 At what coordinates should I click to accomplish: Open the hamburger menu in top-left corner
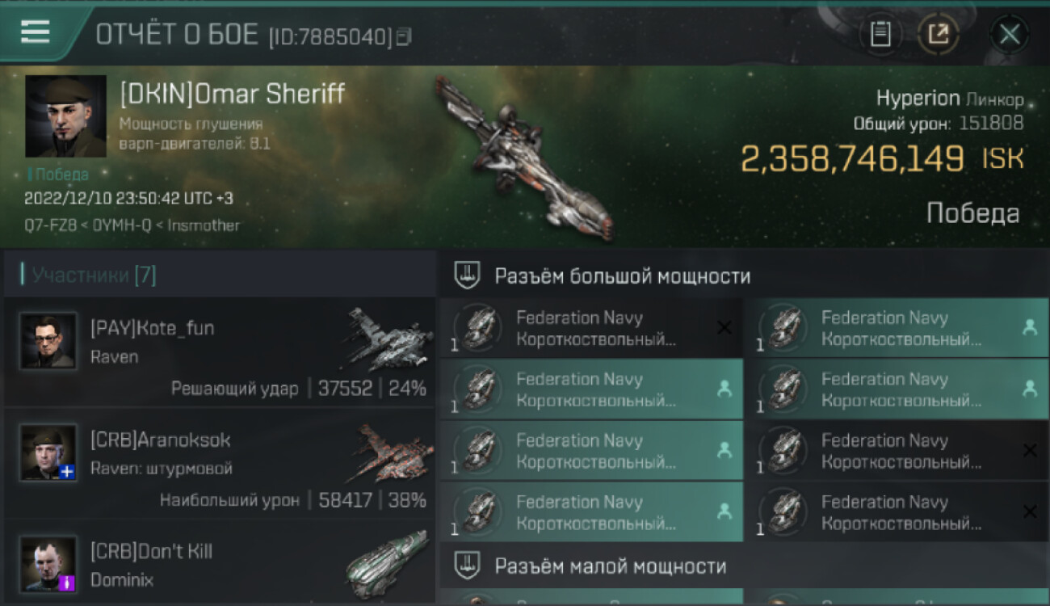click(x=36, y=32)
